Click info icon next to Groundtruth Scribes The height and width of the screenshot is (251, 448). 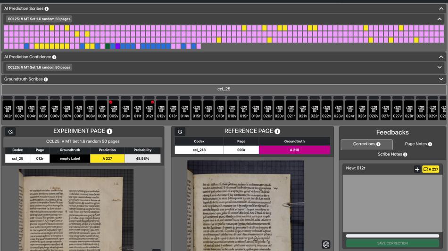(46, 79)
